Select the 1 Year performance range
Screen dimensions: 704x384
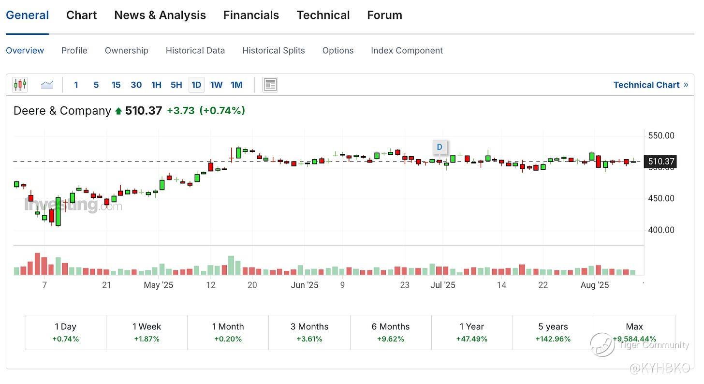coord(472,332)
